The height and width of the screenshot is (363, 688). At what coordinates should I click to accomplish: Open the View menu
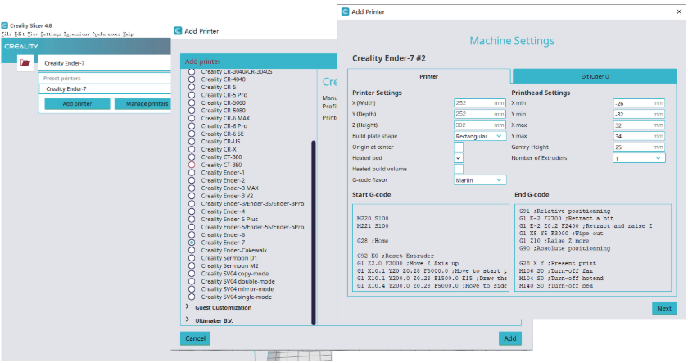click(x=33, y=34)
